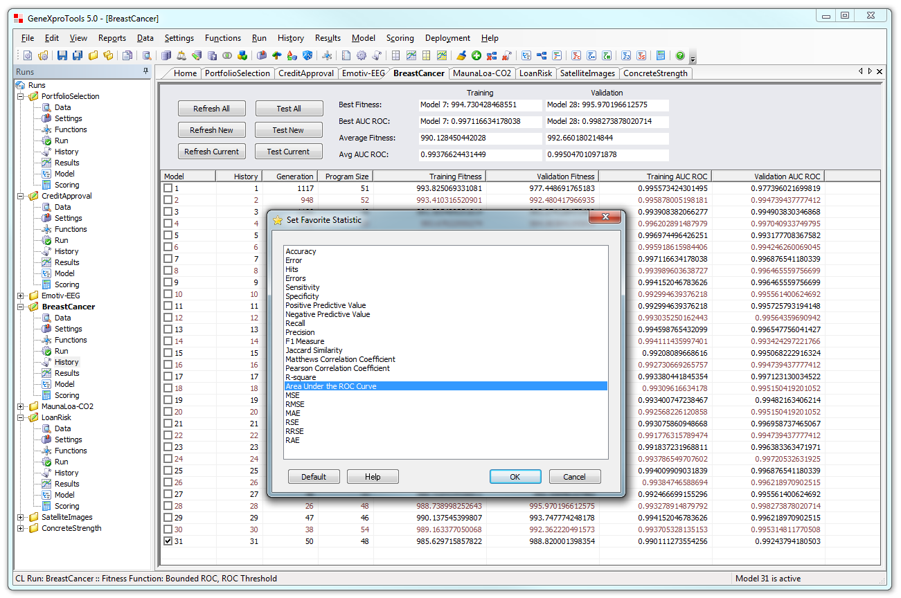
Task: Switch to the ConcreteStrength tab
Action: click(655, 73)
